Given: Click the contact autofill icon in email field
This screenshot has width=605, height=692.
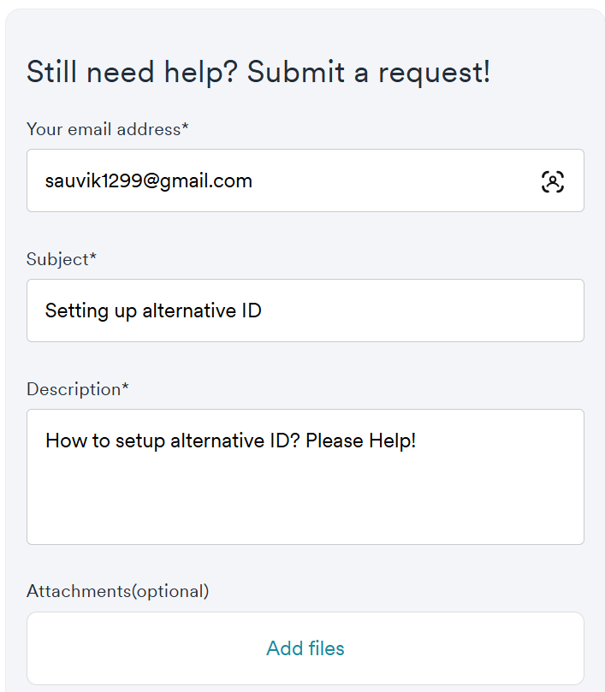Looking at the screenshot, I should pos(553,181).
